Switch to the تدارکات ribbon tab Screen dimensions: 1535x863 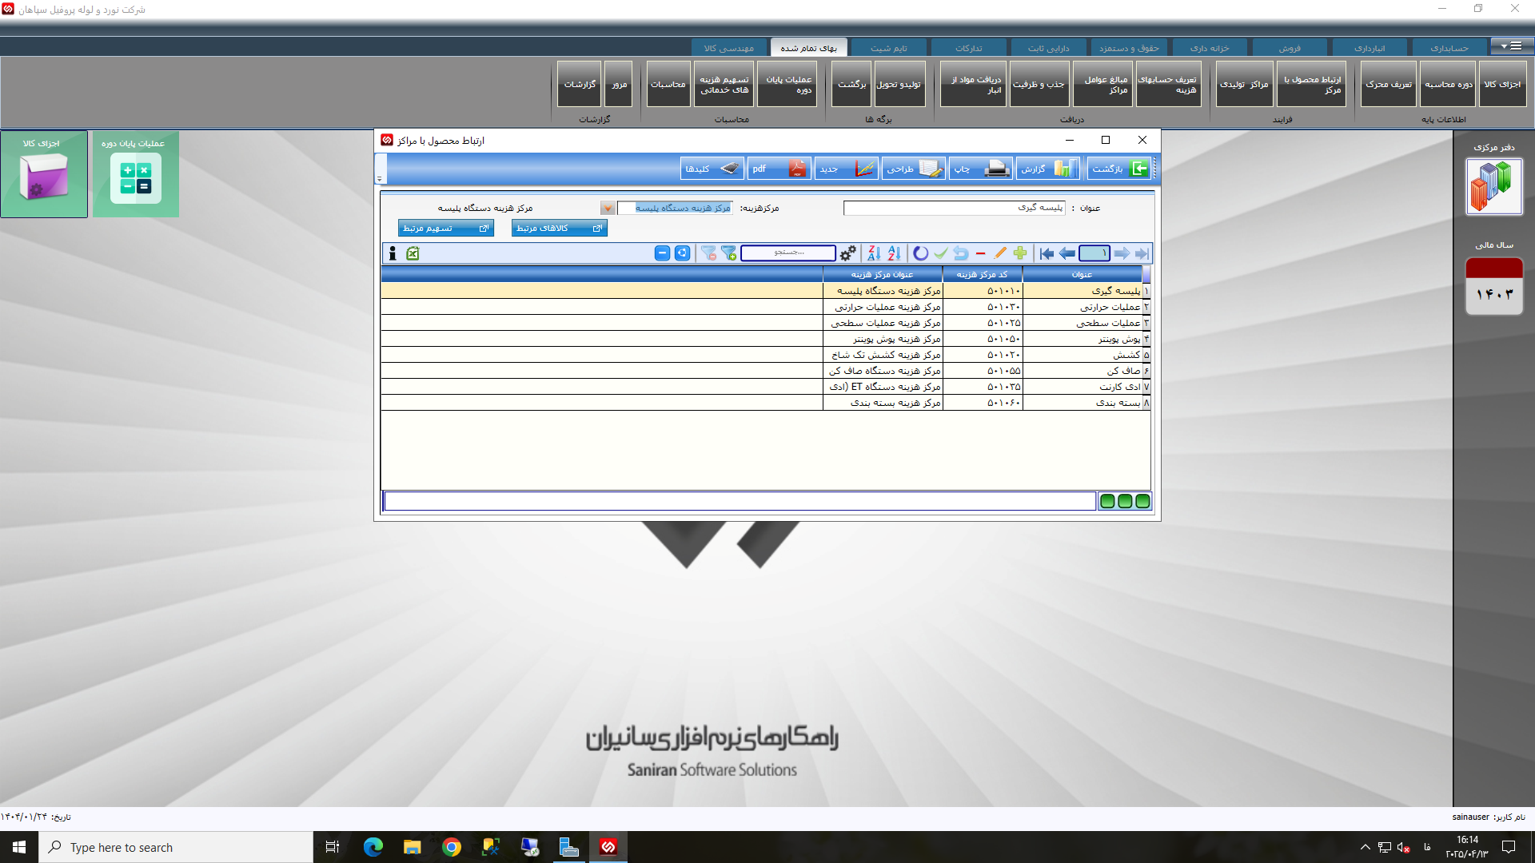968,47
